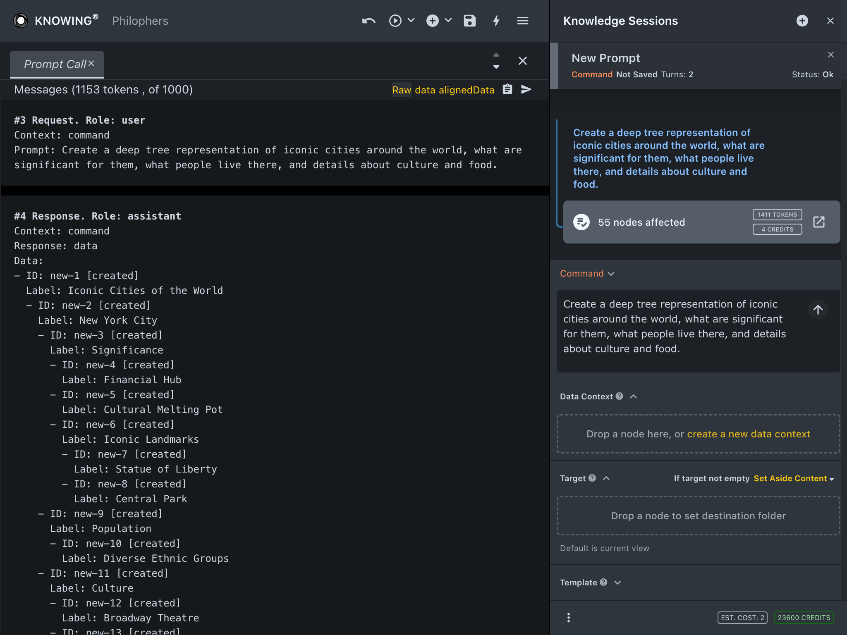Select the Prompt Call tab
This screenshot has width=847, height=635.
coord(55,64)
